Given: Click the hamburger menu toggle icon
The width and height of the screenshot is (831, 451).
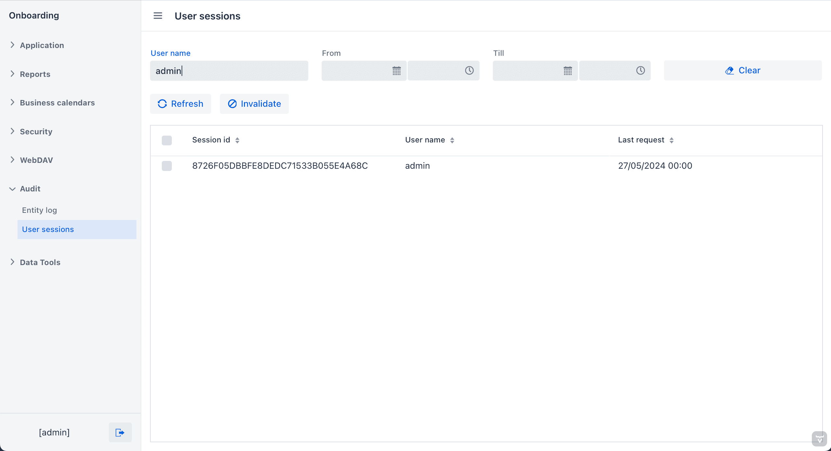Looking at the screenshot, I should point(158,16).
